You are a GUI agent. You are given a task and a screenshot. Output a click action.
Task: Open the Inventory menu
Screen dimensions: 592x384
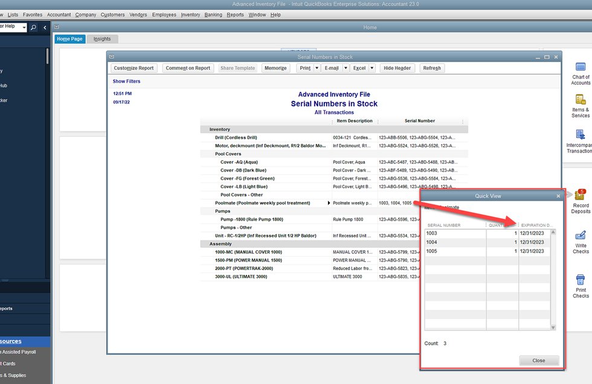(x=190, y=14)
